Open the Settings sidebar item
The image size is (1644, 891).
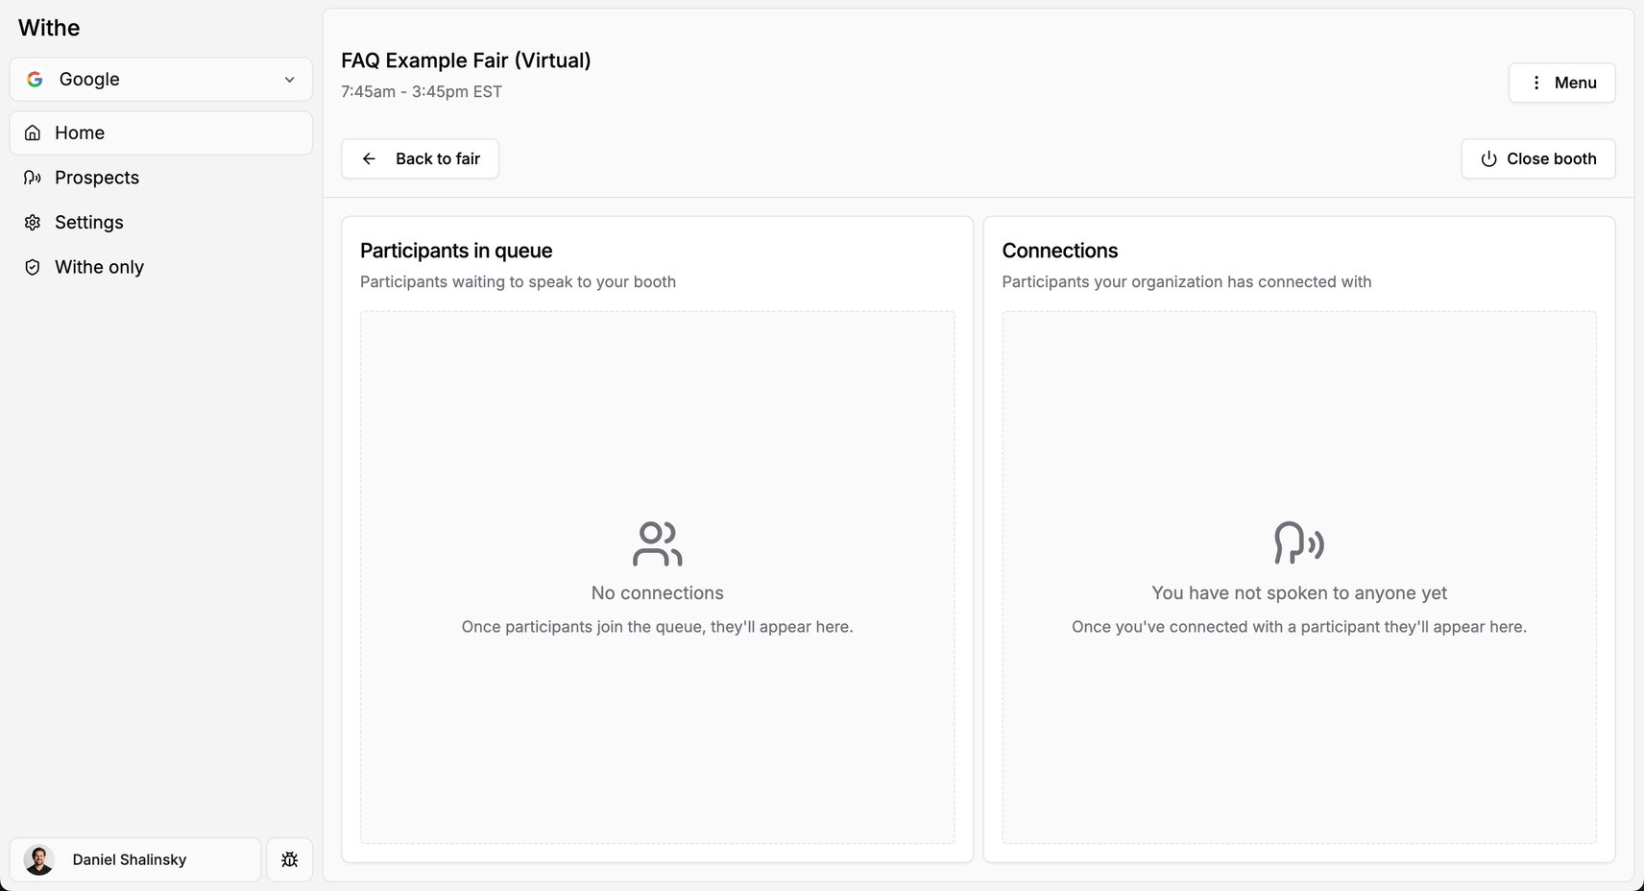coord(161,222)
